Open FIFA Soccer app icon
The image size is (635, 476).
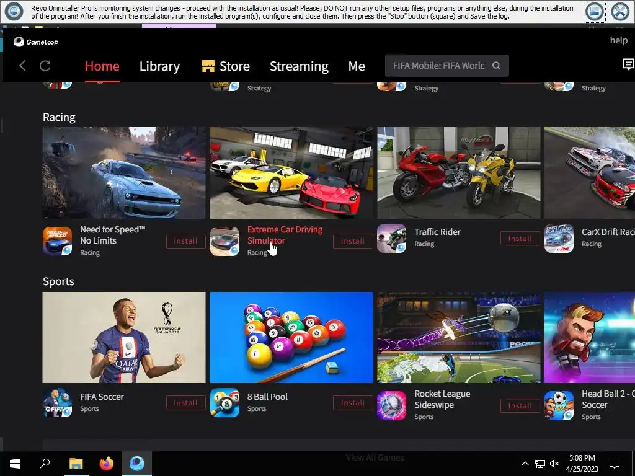pos(58,403)
